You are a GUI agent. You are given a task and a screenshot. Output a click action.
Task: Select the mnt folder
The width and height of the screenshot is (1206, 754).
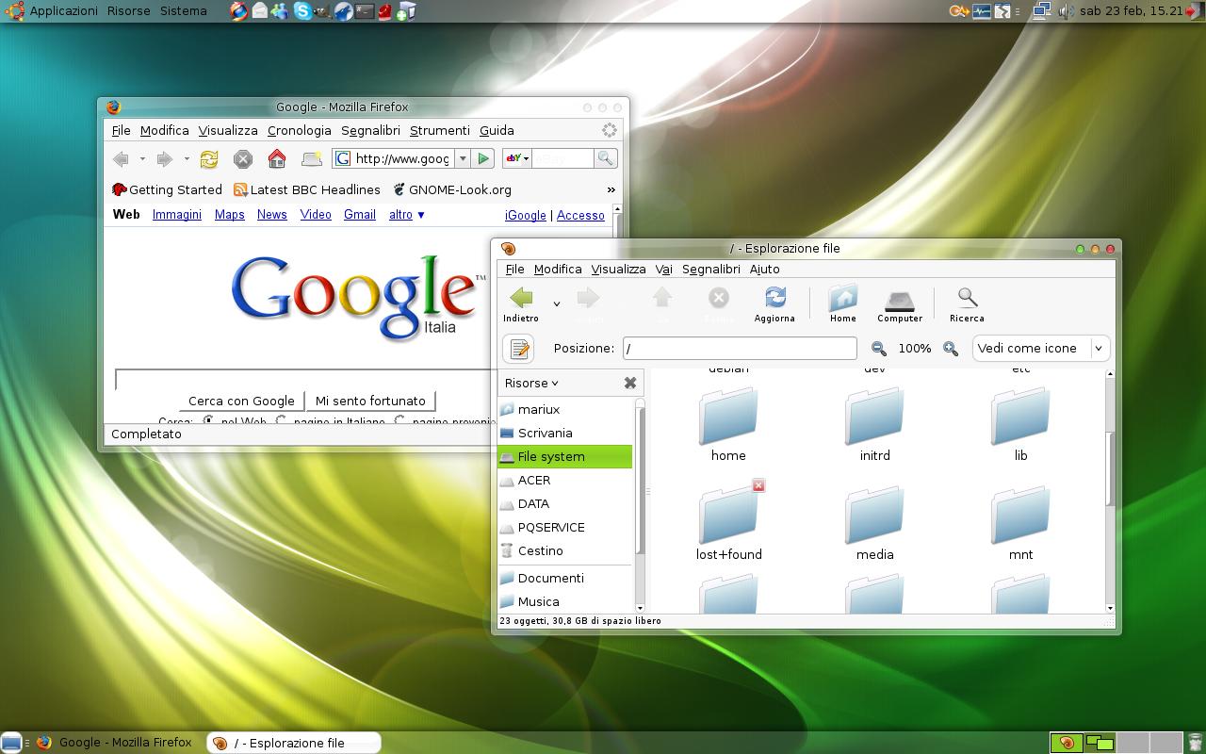click(1020, 516)
